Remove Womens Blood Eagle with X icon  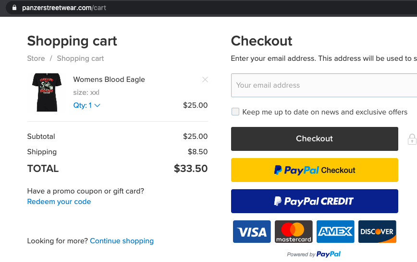click(205, 80)
